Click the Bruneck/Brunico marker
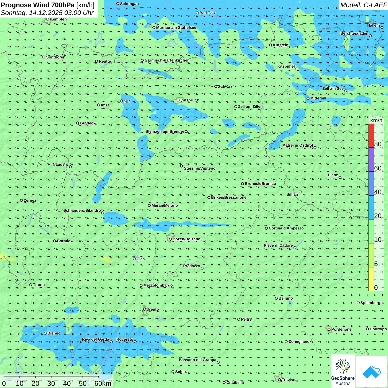 pos(242,183)
